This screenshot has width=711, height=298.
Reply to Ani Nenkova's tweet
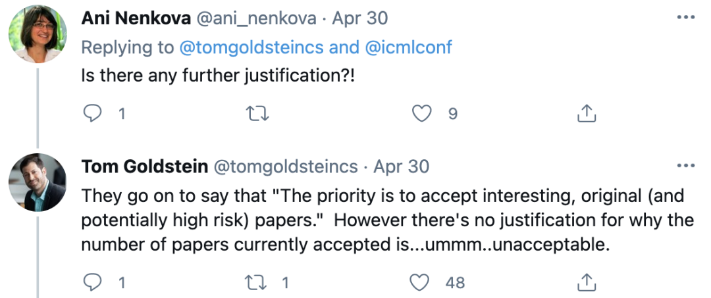pos(94,114)
